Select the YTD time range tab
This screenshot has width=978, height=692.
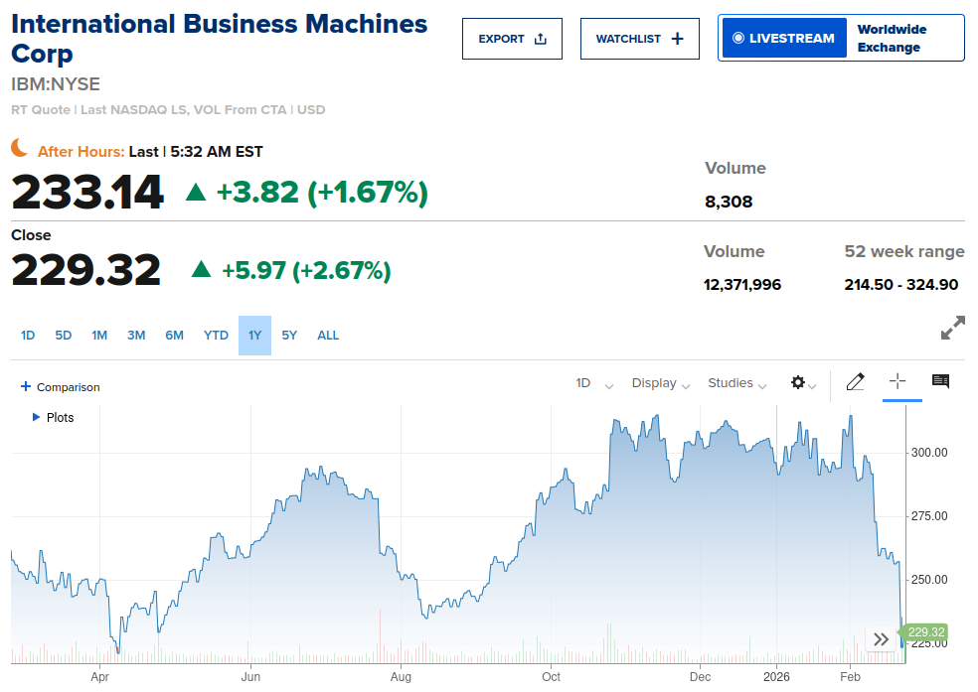216,336
